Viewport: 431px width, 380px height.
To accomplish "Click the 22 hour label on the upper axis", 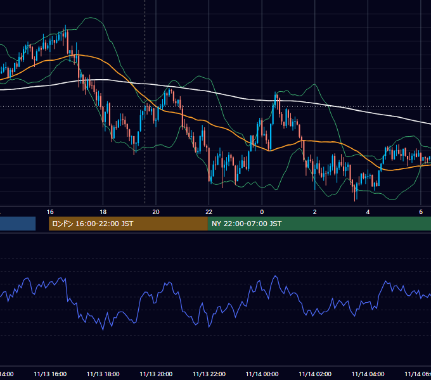I will tap(209, 212).
